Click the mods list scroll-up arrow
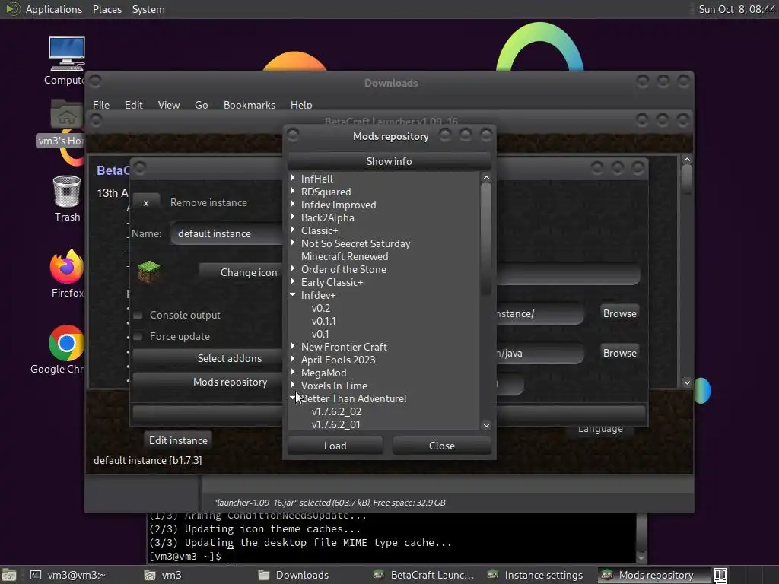This screenshot has height=584, width=779. [486, 178]
